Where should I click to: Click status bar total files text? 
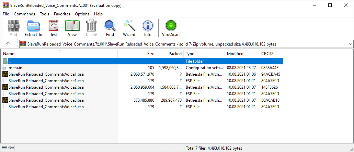(214, 148)
